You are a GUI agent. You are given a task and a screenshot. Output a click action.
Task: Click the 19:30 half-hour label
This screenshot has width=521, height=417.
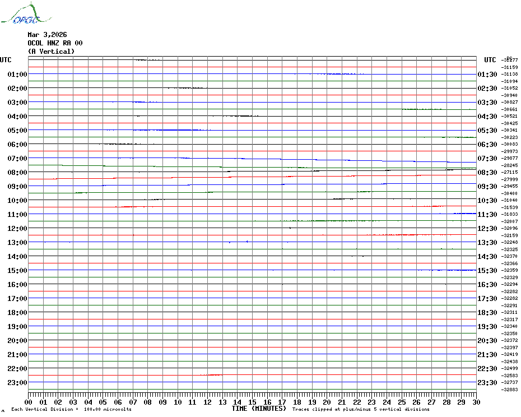click(487, 327)
